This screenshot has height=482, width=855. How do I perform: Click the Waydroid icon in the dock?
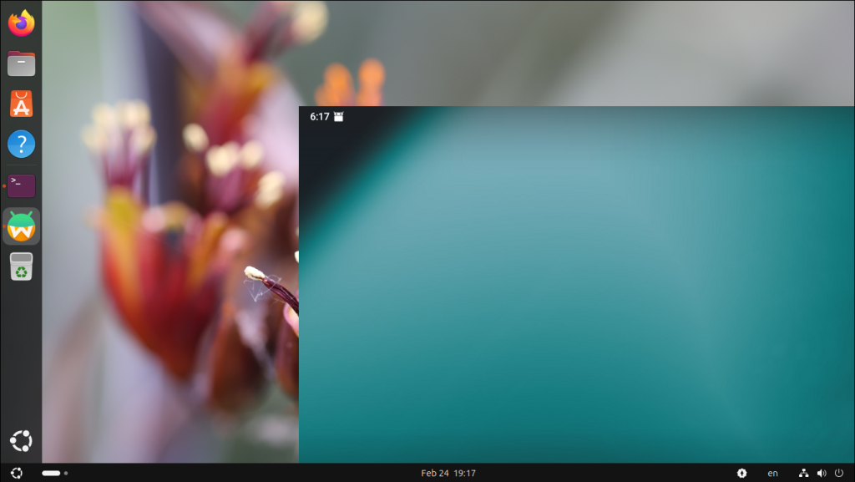tap(21, 226)
